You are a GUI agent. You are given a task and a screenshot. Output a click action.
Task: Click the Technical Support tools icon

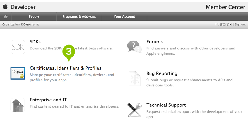[134, 110]
